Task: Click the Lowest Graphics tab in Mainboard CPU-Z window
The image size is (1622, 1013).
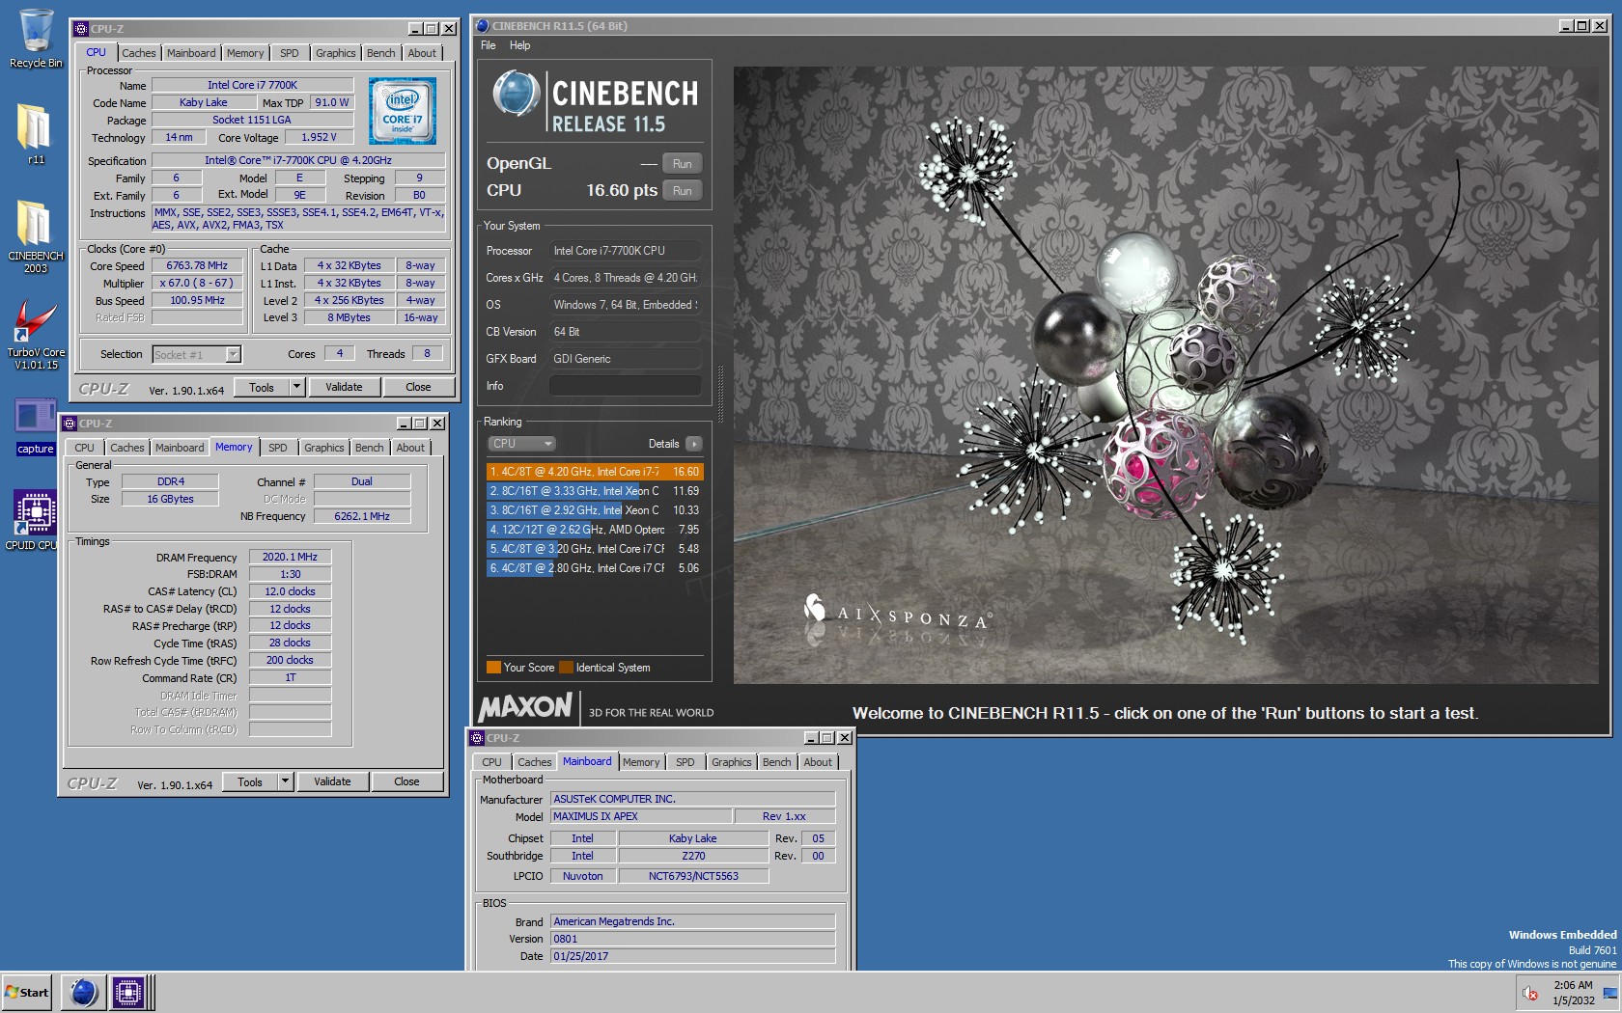Action: [x=731, y=762]
